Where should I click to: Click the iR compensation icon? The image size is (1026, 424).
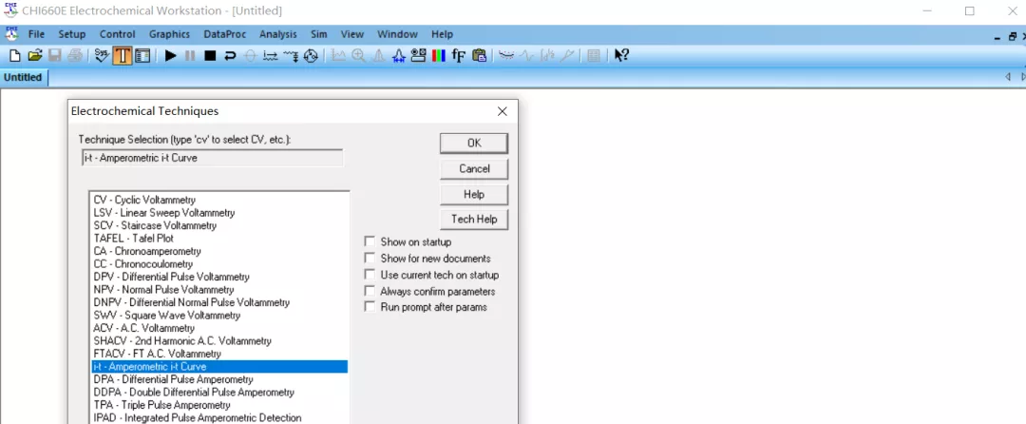point(270,56)
